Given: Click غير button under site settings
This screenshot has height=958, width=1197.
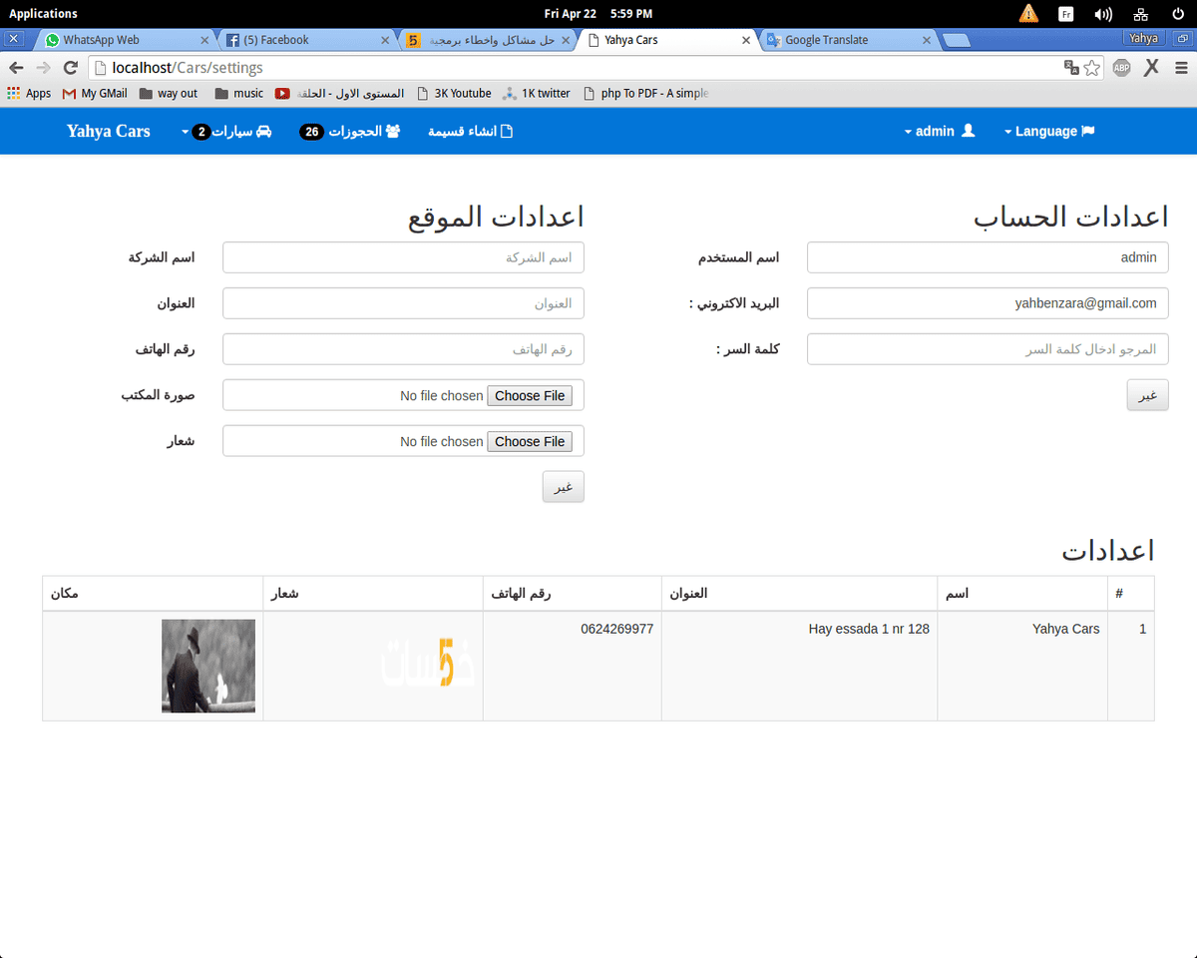Looking at the screenshot, I should (x=564, y=487).
